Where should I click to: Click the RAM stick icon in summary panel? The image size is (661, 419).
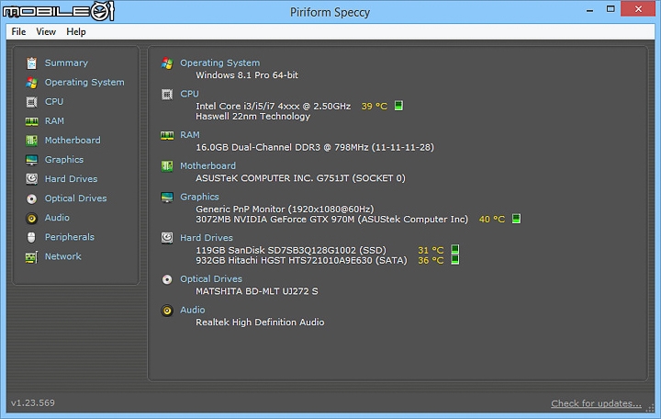tap(167, 135)
